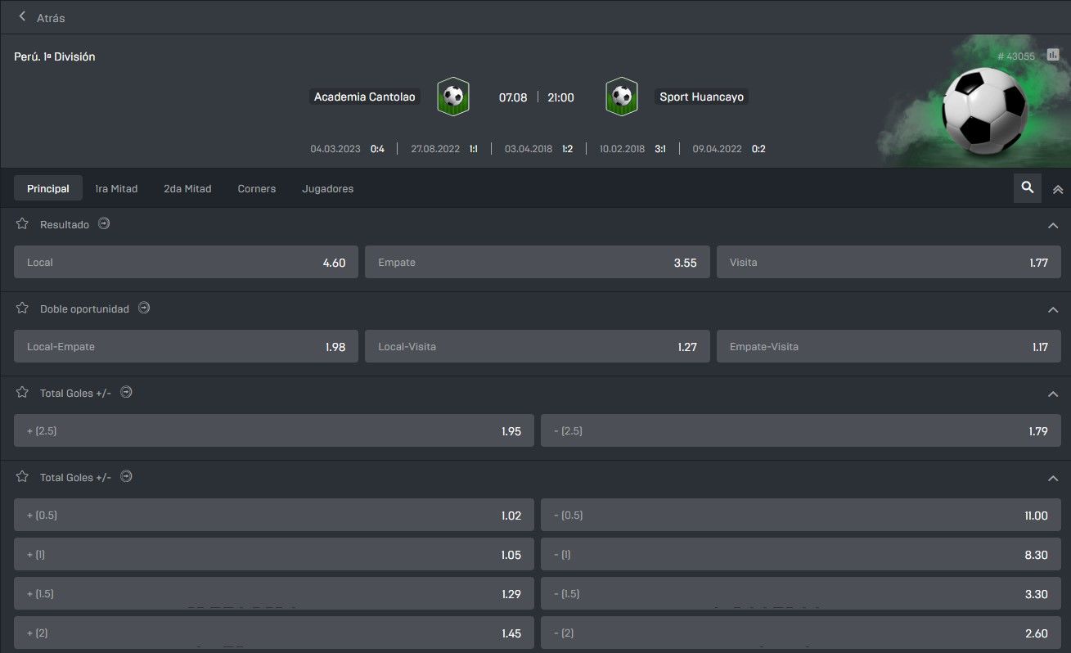Open the Corners tab
The height and width of the screenshot is (653, 1071).
[x=257, y=188]
